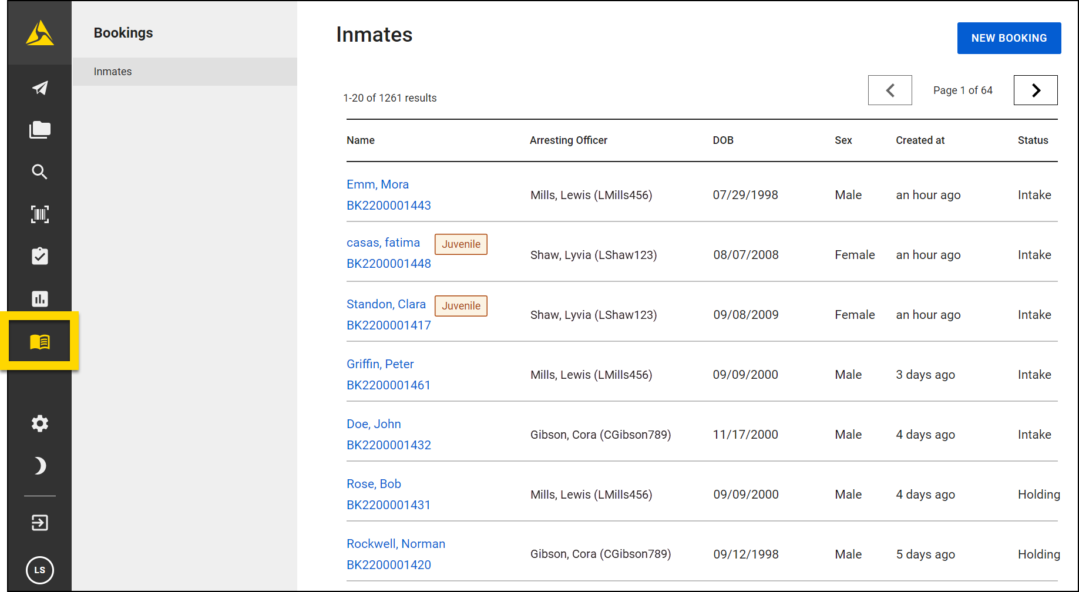Start a NEW BOOKING
Image resolution: width=1079 pixels, height=592 pixels.
[1009, 38]
